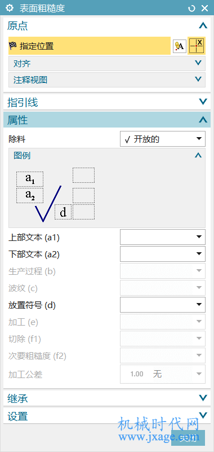Click the annotation text origin icon

tap(180, 46)
